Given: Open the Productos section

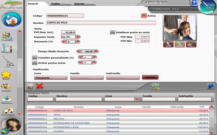Looking at the screenshot, I should tap(7, 49).
